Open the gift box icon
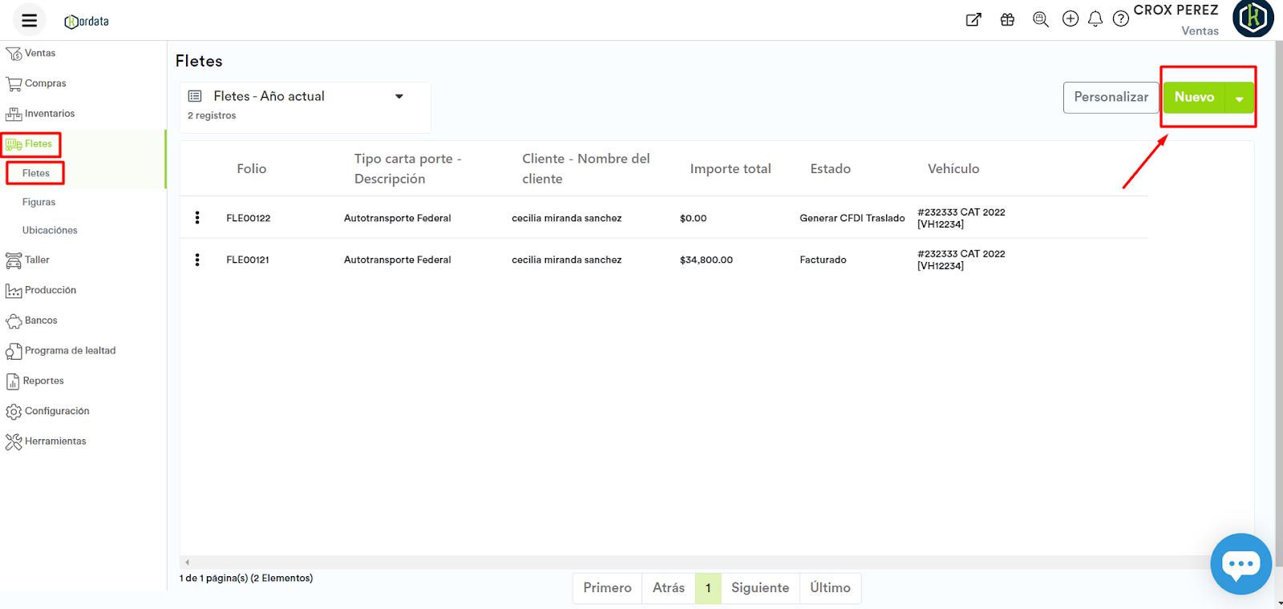The height and width of the screenshot is (609, 1283). pyautogui.click(x=1007, y=20)
